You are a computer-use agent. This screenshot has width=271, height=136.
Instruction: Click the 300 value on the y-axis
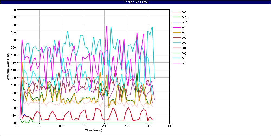pos(14,10)
